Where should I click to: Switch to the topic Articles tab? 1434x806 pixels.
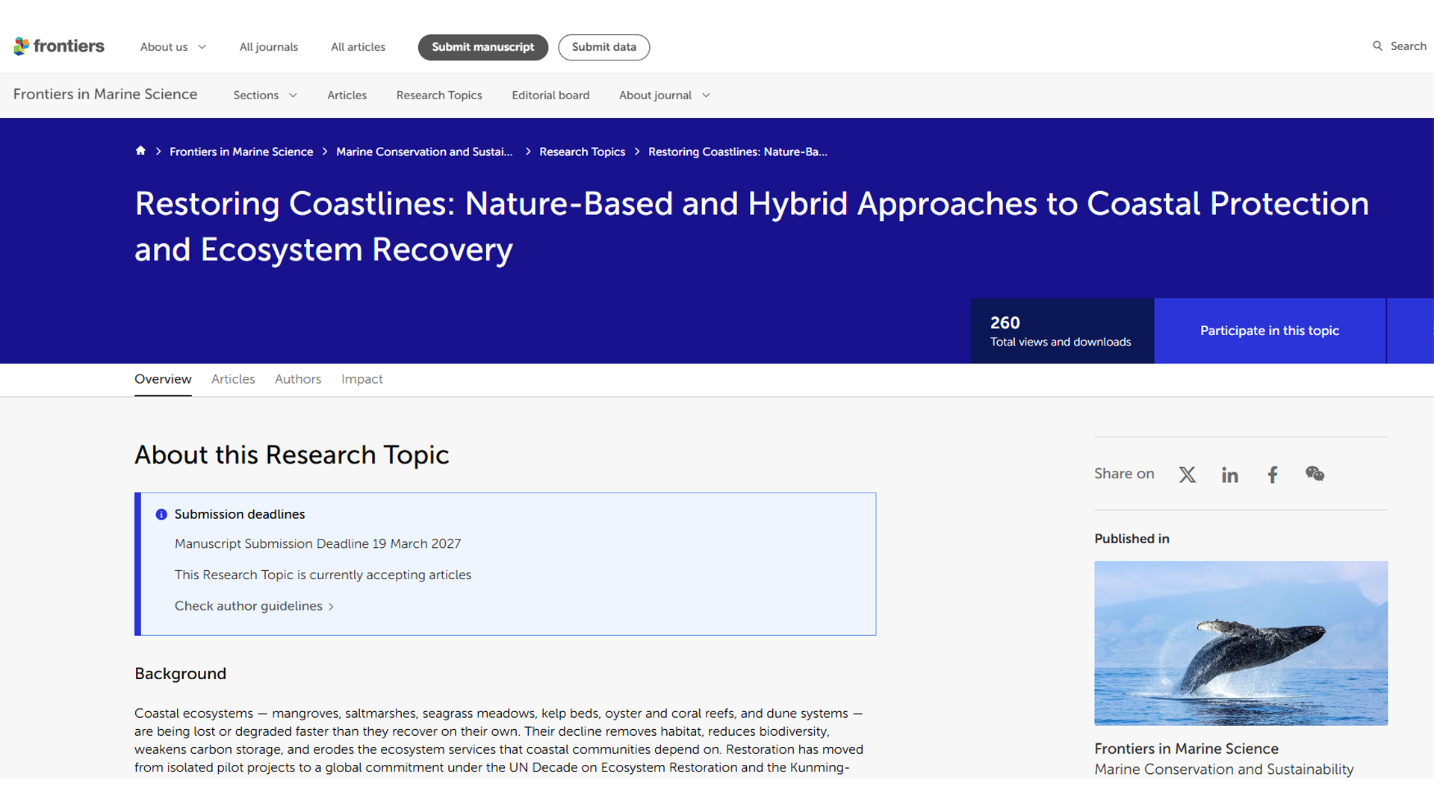(x=233, y=379)
